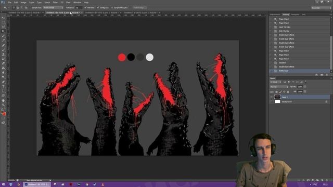The image size is (333, 187).
Task: Select the Move tool
Action: tap(3, 18)
